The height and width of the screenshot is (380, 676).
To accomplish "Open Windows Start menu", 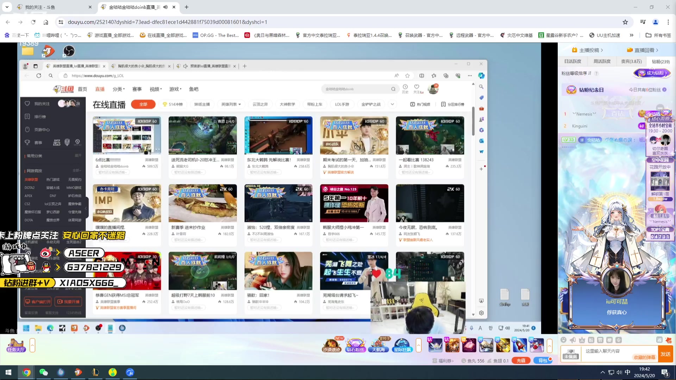I will click(8, 372).
